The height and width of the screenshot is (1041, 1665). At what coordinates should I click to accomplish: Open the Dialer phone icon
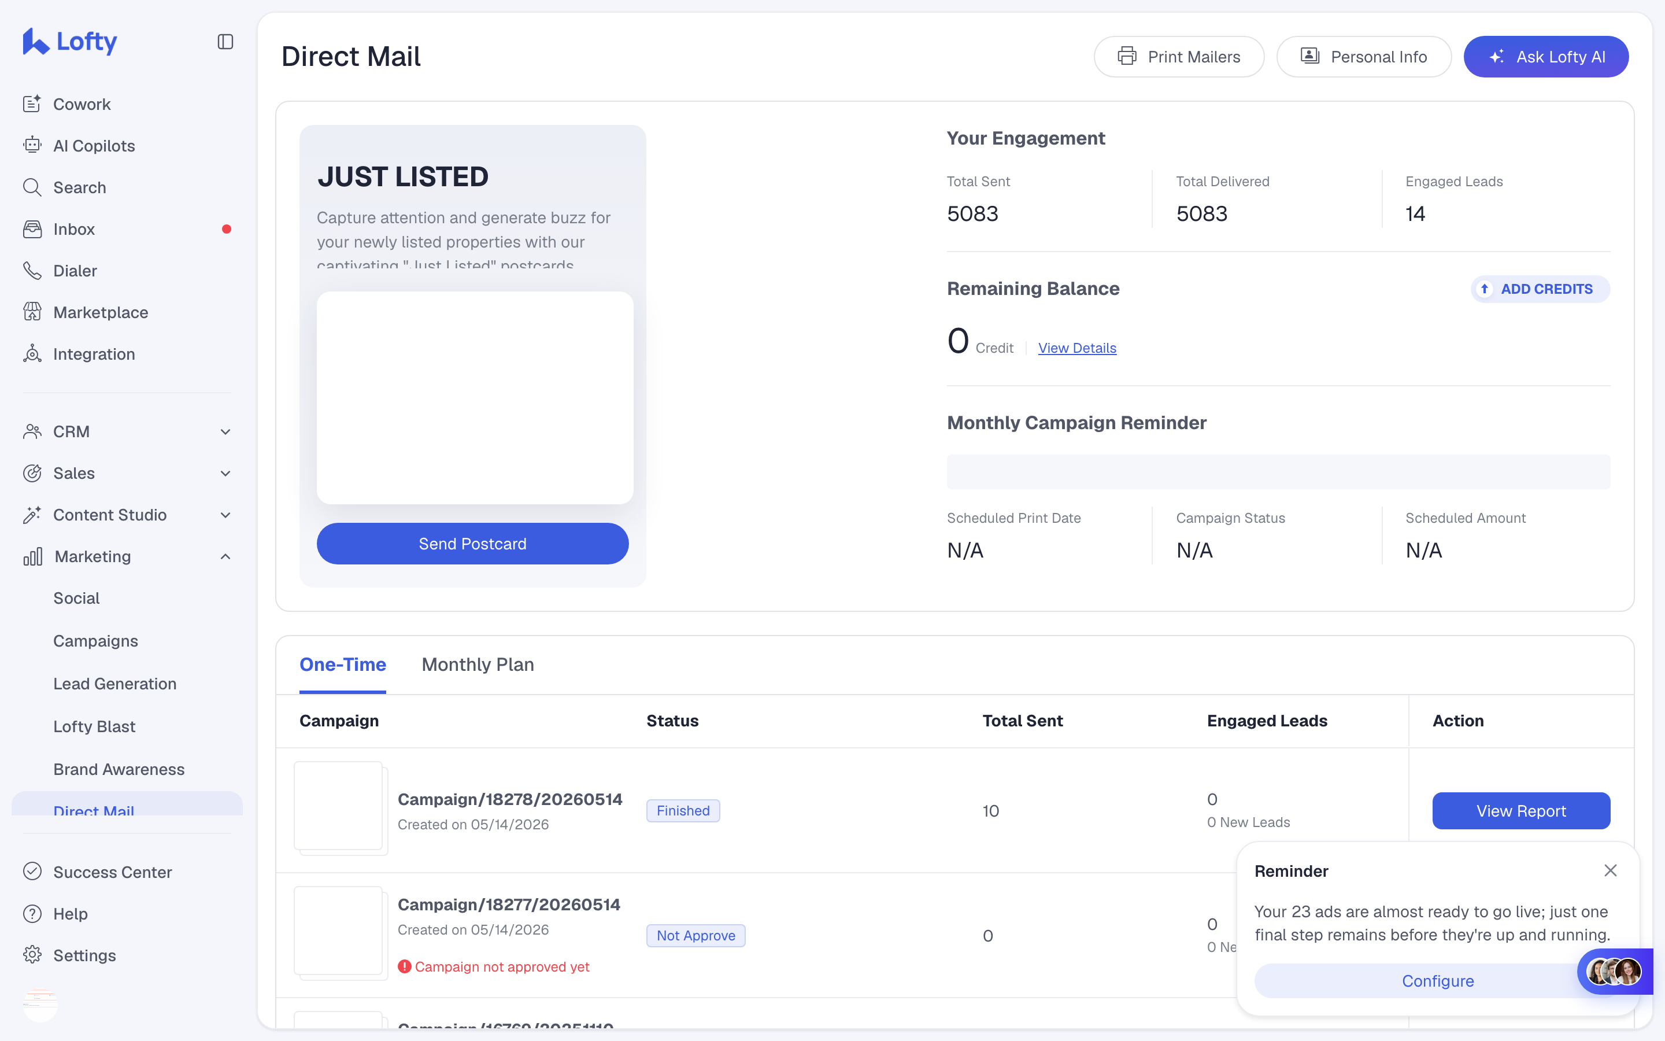pos(32,271)
